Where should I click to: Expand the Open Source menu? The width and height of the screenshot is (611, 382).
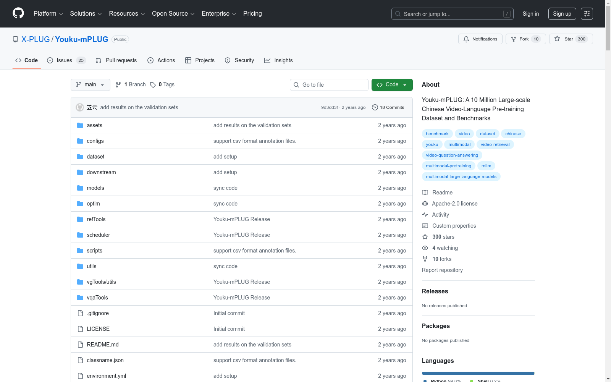(x=173, y=14)
